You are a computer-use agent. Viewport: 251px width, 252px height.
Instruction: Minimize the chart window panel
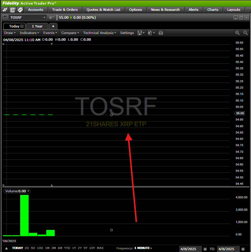pos(235,17)
